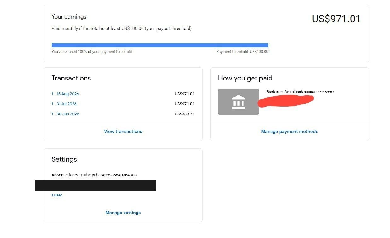Open the 15 Aug 2026 transaction

coord(65,94)
